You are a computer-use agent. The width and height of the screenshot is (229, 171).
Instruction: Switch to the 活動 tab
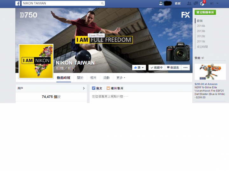(107, 78)
